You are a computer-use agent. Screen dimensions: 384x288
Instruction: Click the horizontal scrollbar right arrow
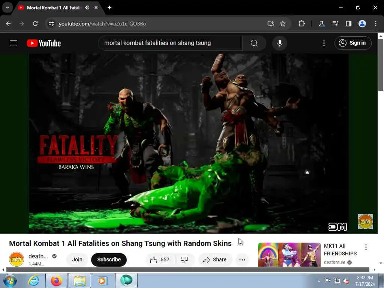point(375,270)
